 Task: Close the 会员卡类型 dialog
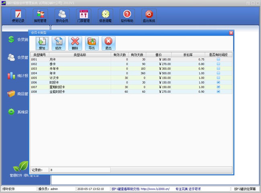pyautogui.click(x=231, y=33)
